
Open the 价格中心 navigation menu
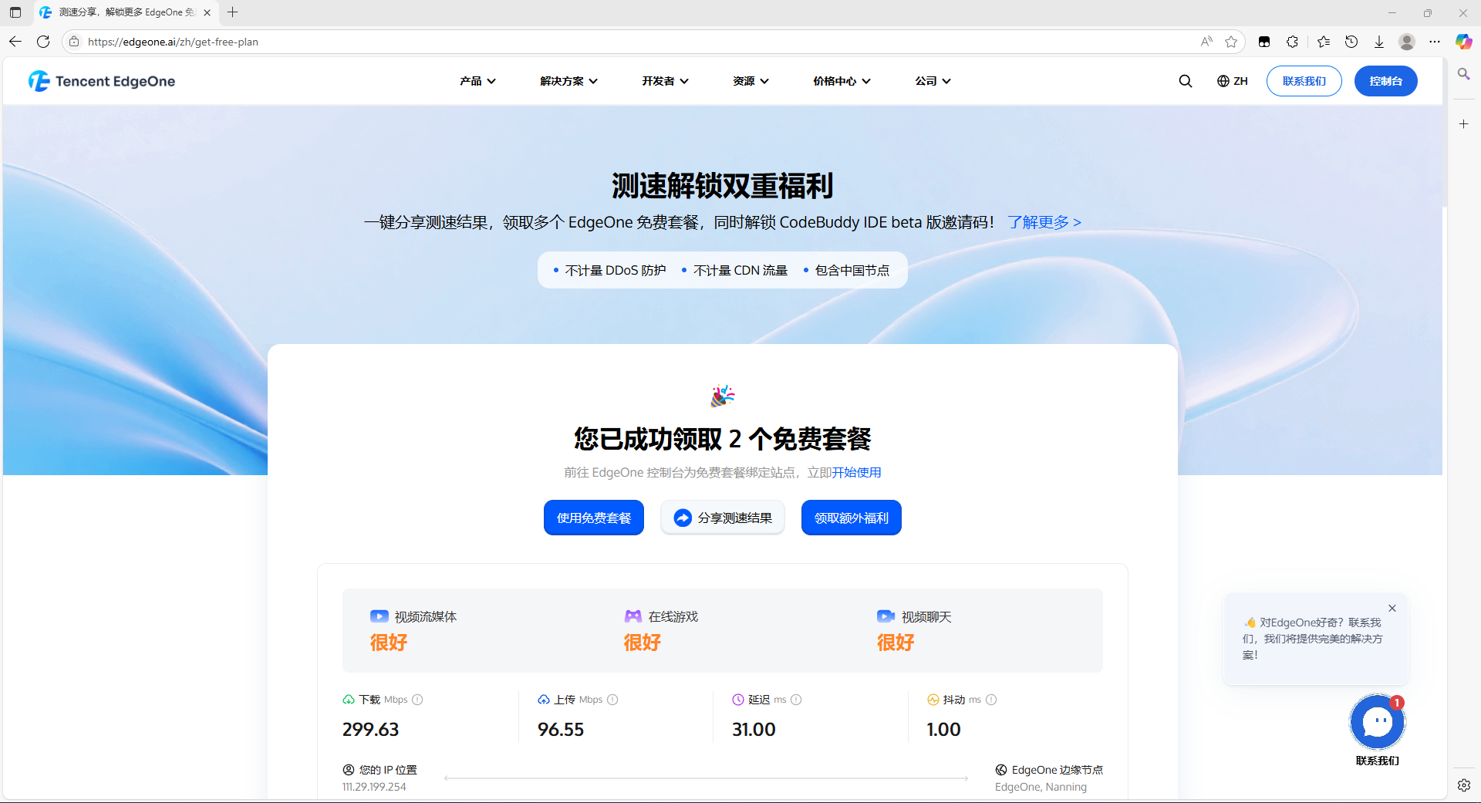[842, 81]
